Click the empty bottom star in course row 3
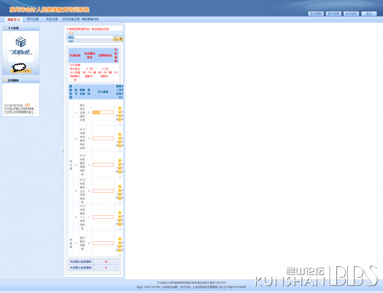 coord(120,176)
